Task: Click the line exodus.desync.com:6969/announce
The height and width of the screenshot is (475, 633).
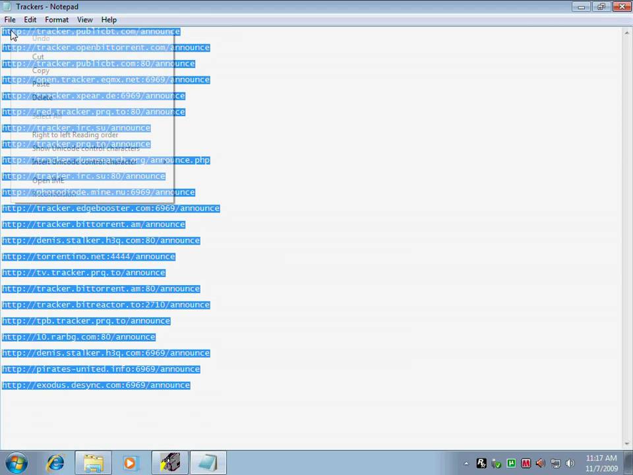Action: (96, 385)
